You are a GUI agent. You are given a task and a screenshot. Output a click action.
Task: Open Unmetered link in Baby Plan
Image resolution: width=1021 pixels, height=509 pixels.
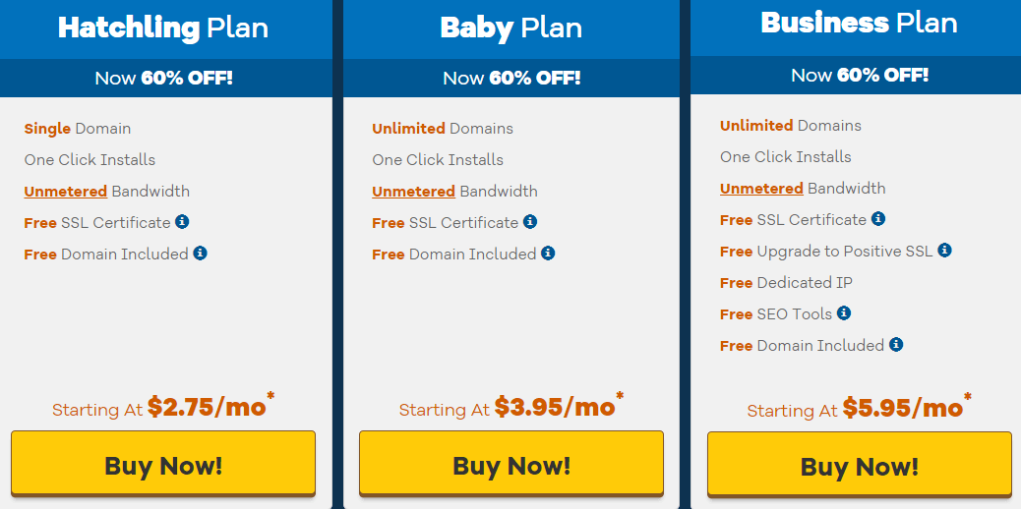(x=413, y=192)
